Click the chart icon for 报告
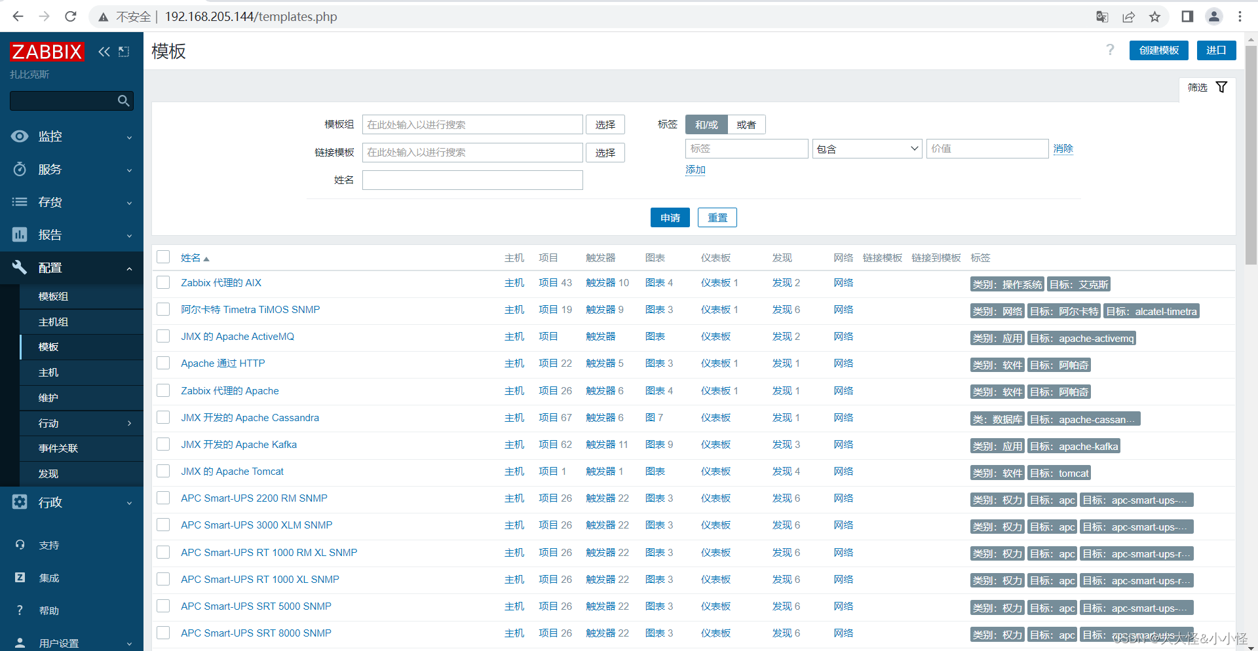This screenshot has height=651, width=1258. [x=20, y=234]
